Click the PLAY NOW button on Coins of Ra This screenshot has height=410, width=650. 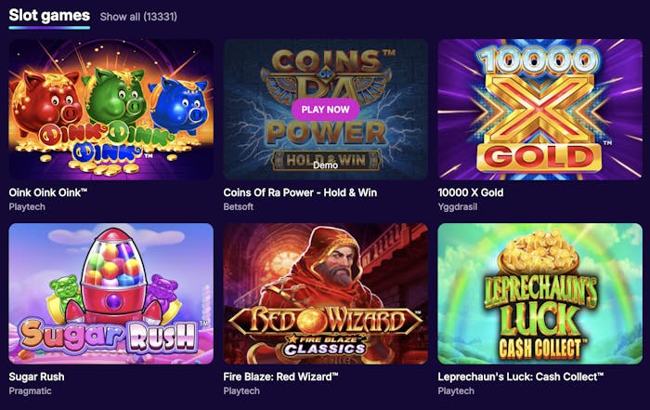pyautogui.click(x=325, y=110)
